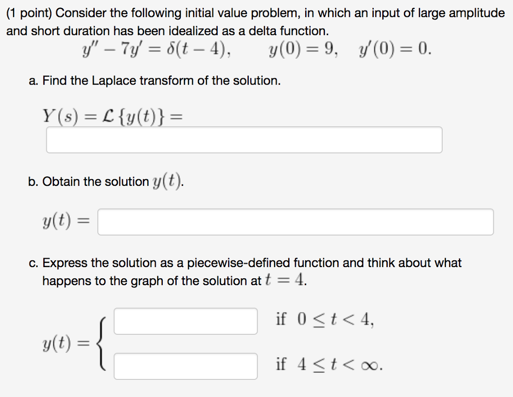Viewport: 513px width, 397px height.
Task: Click the Y(s) answer input box
Action: (x=244, y=140)
